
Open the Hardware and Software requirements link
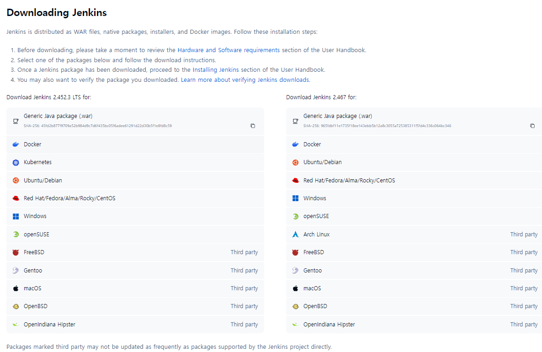[228, 50]
